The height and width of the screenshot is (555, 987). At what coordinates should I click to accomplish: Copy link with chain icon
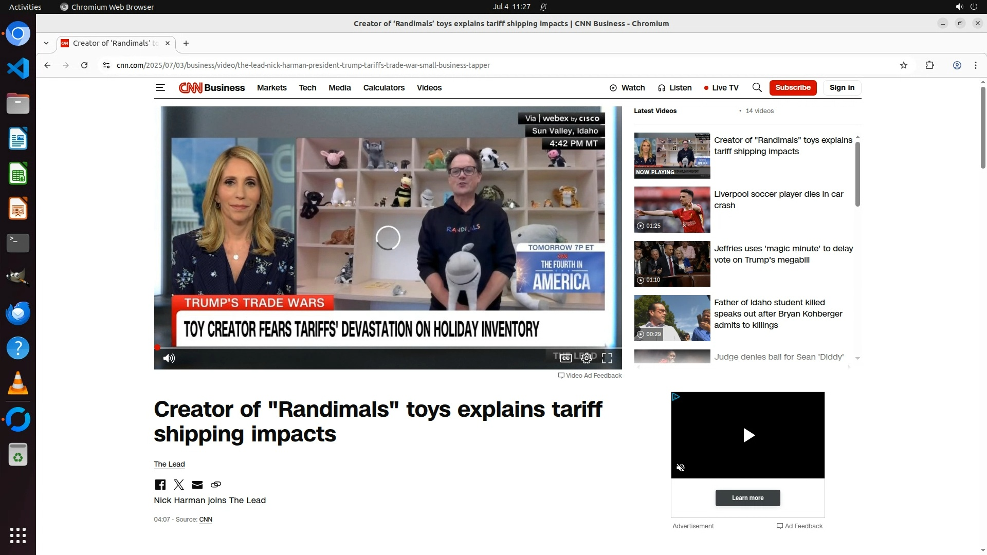click(x=216, y=485)
